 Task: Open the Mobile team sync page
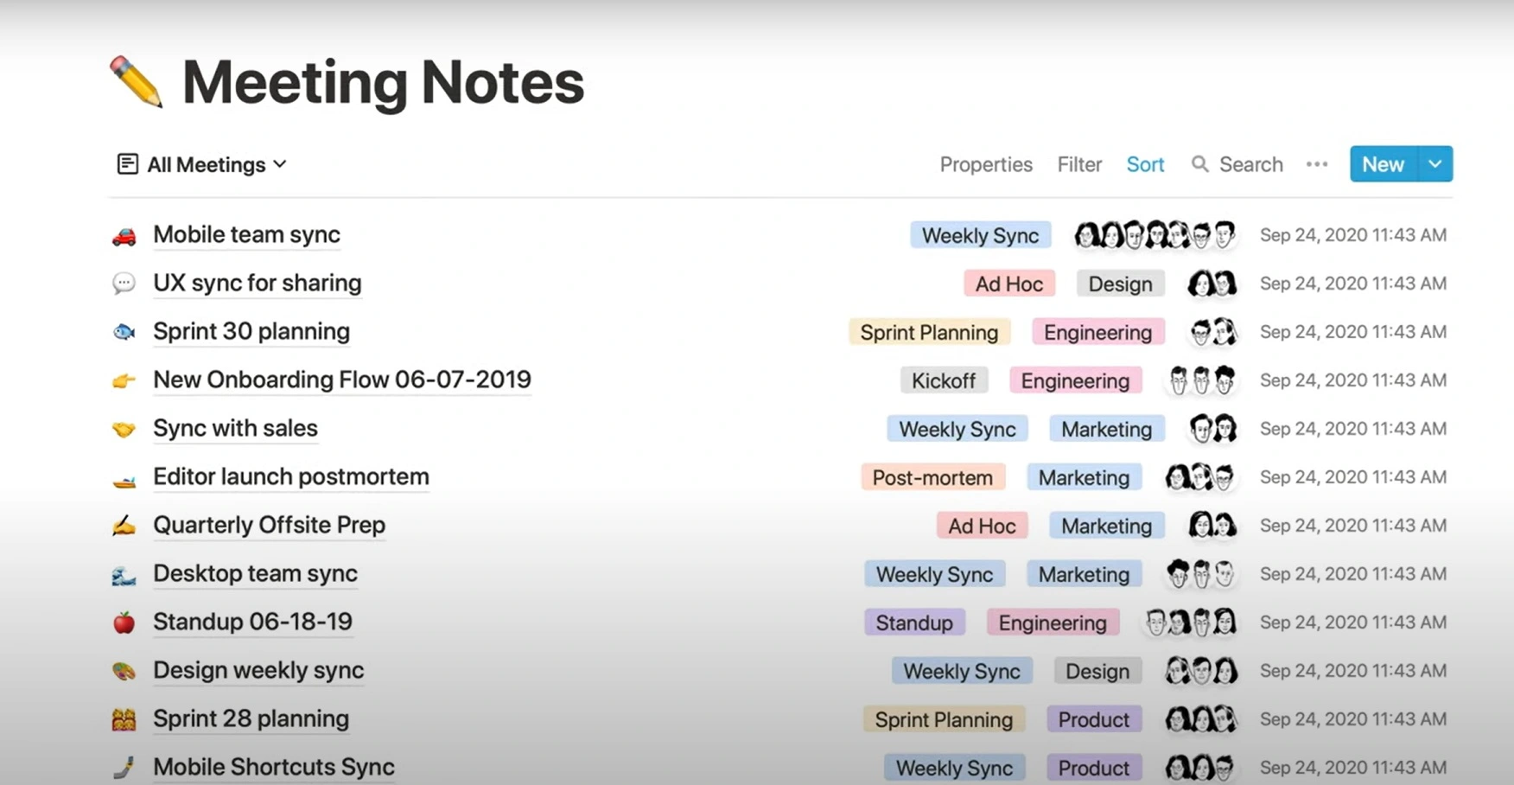[x=246, y=234]
